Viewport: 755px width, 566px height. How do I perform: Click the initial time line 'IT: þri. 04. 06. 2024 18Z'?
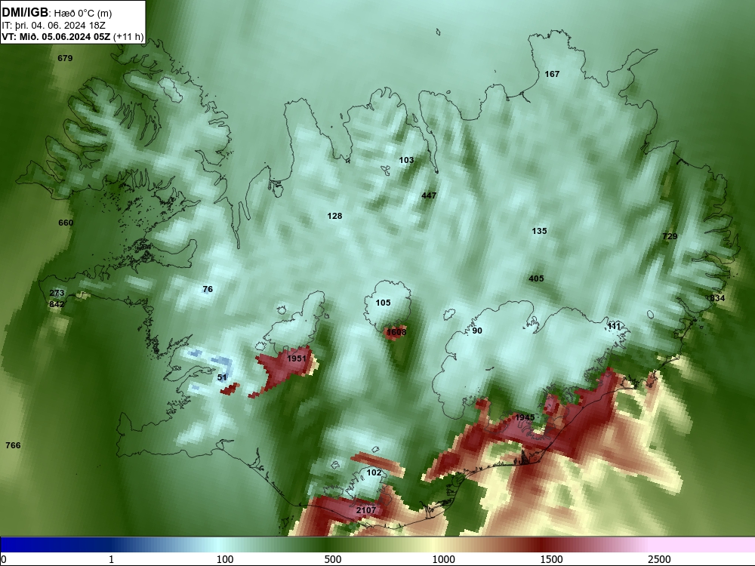(54, 26)
